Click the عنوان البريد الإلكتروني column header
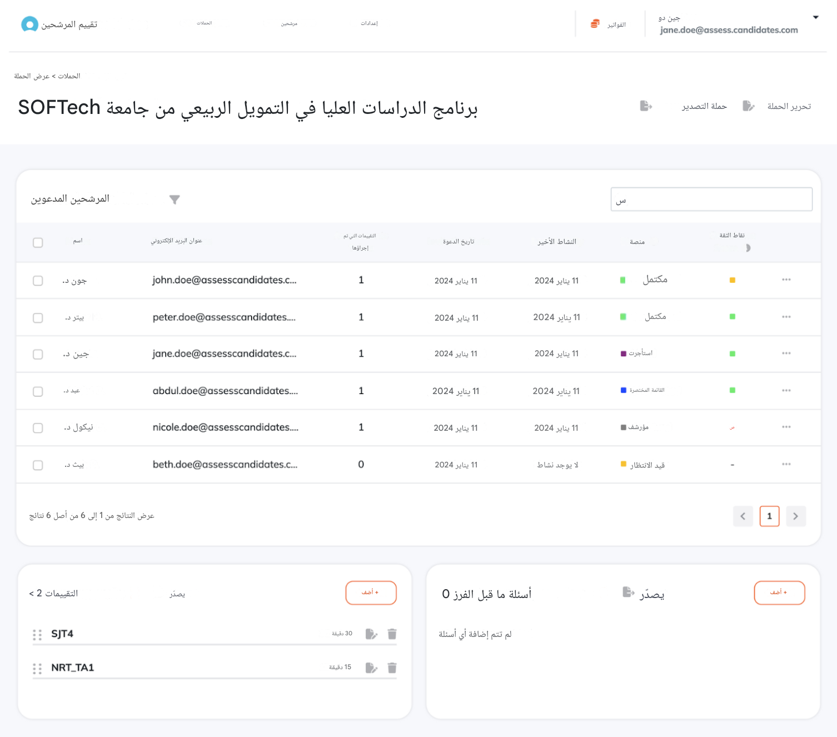This screenshot has width=837, height=737. click(x=176, y=241)
